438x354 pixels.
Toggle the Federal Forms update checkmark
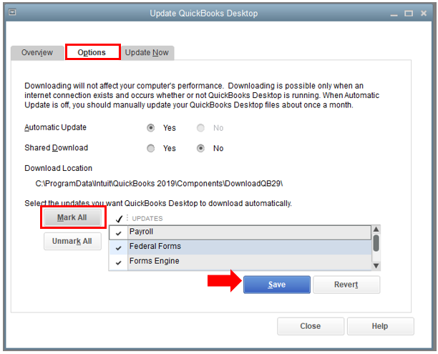tap(118, 247)
